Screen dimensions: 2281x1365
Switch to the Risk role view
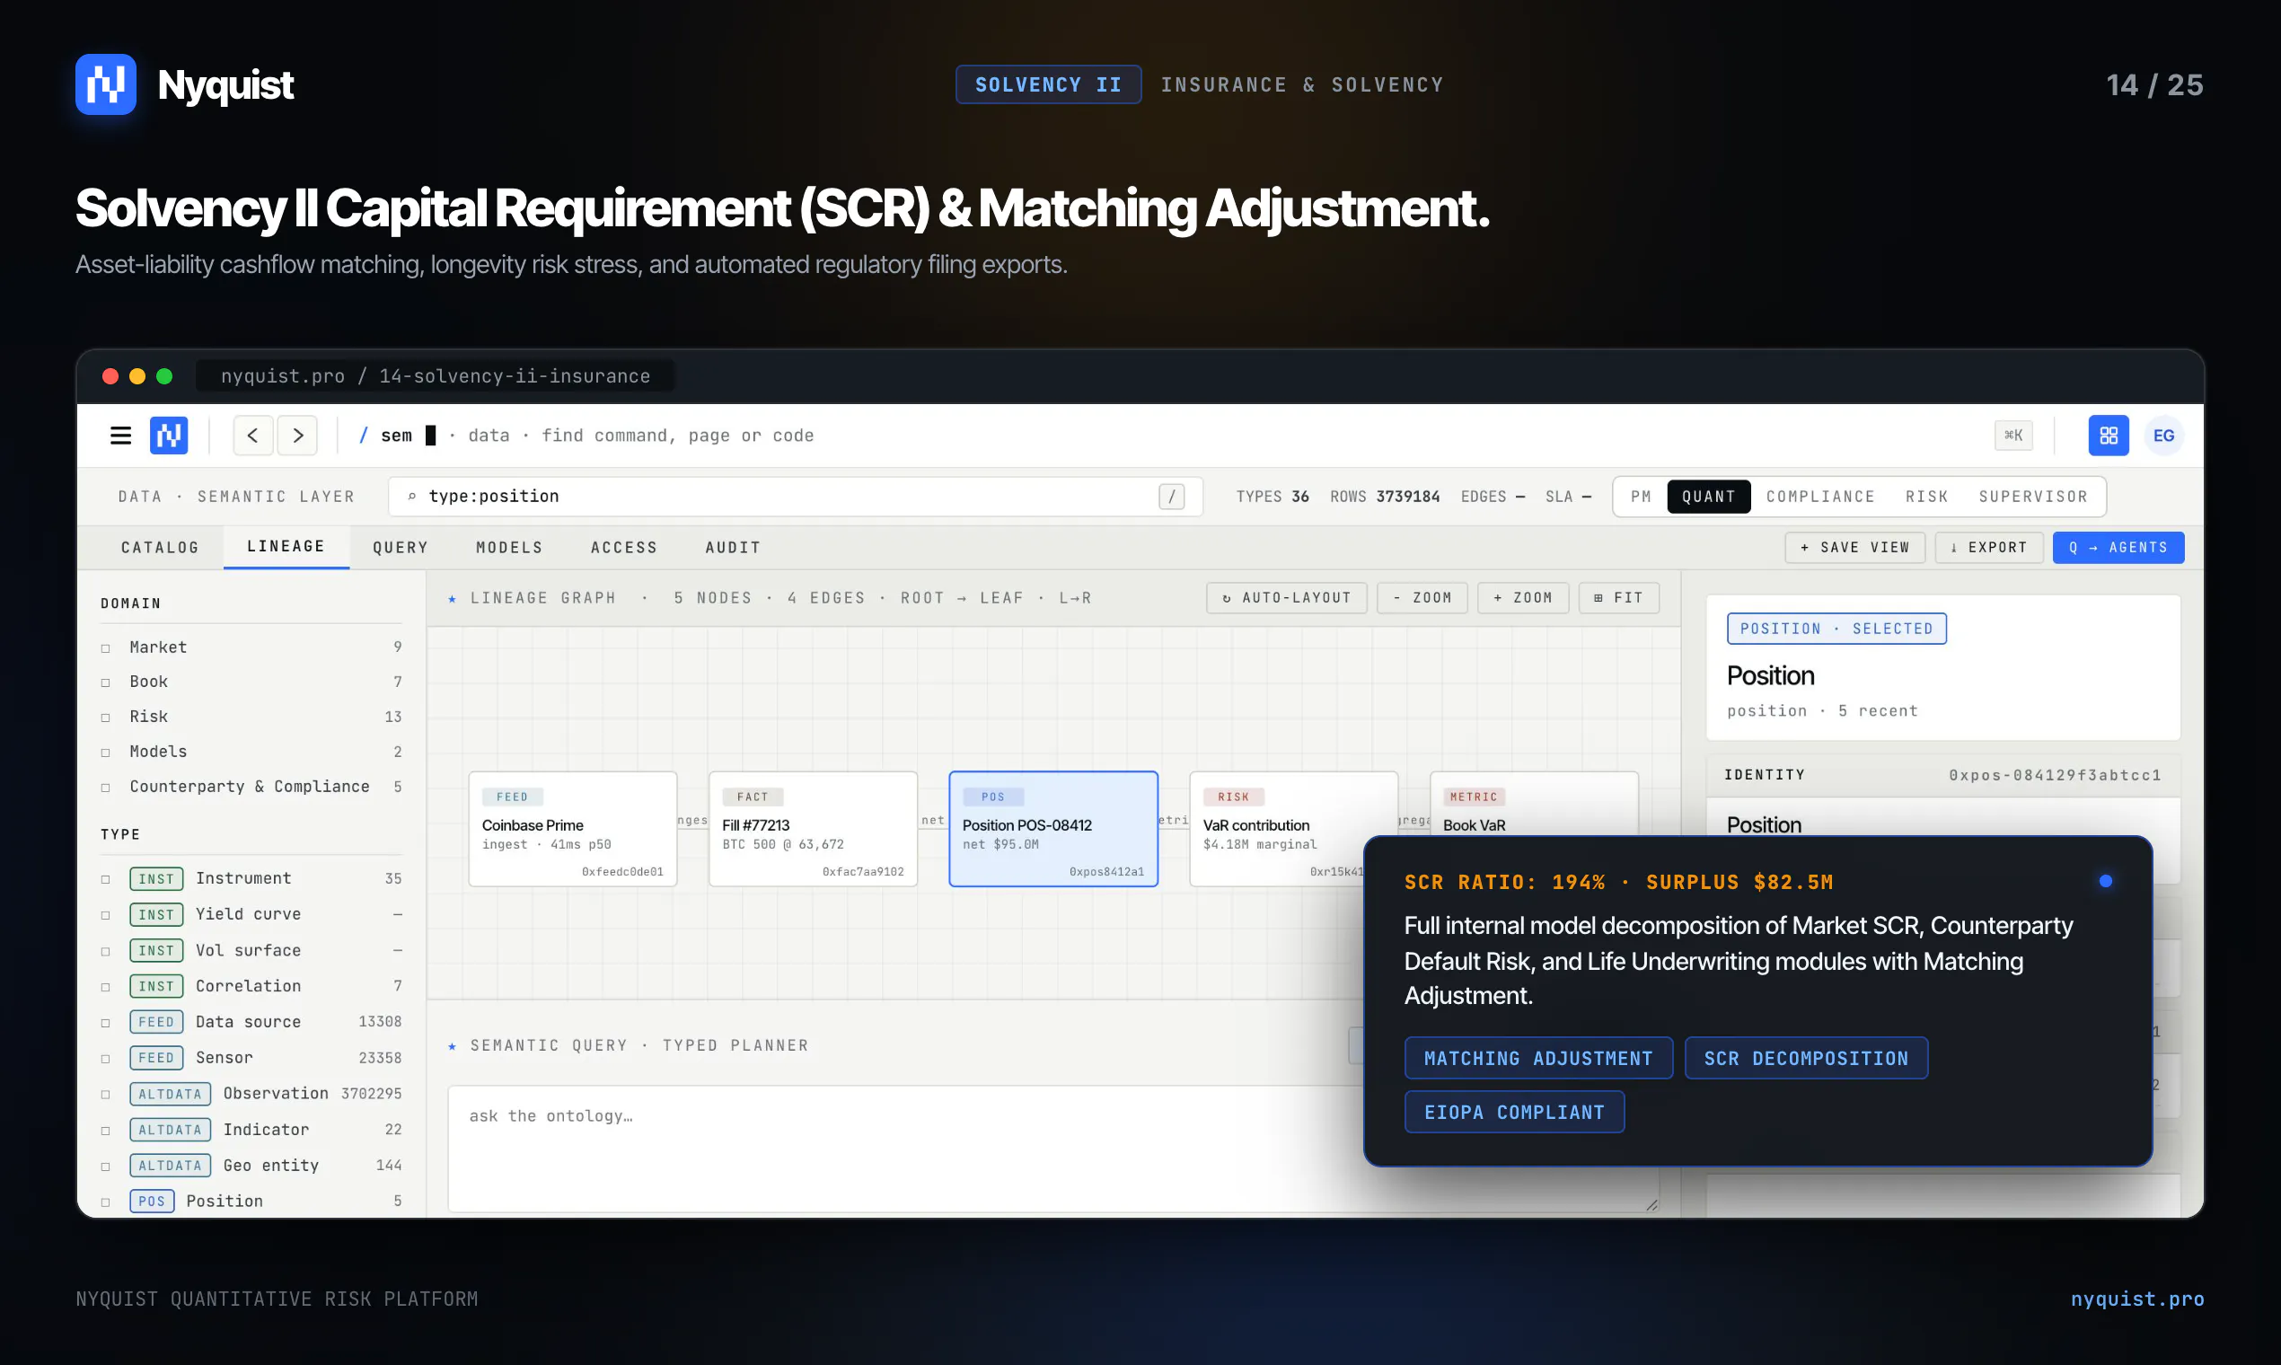pyautogui.click(x=1927, y=497)
